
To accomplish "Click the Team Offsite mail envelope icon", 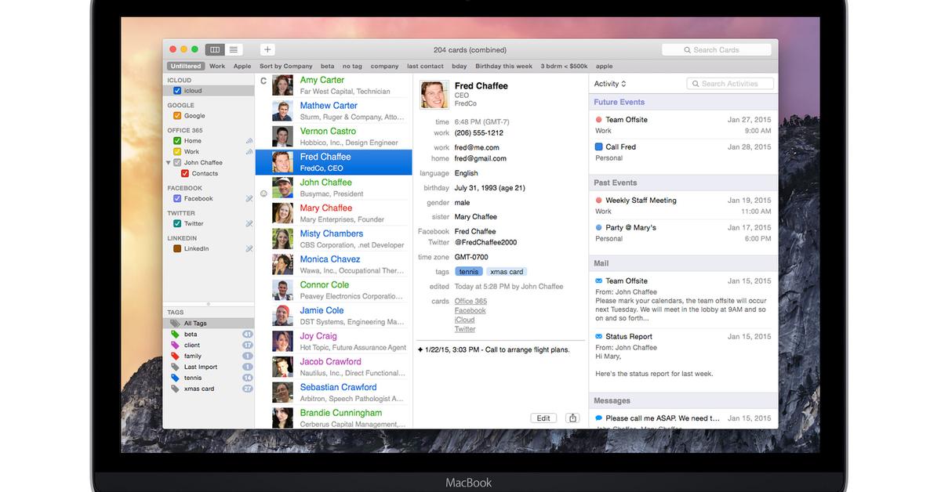I will (x=599, y=280).
